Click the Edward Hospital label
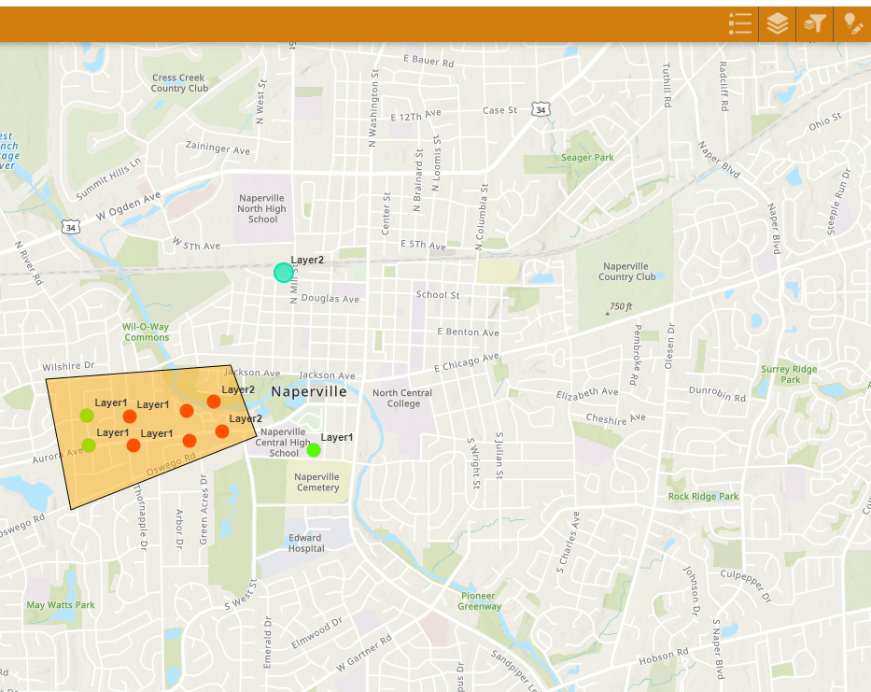This screenshot has height=692, width=871. tap(305, 543)
